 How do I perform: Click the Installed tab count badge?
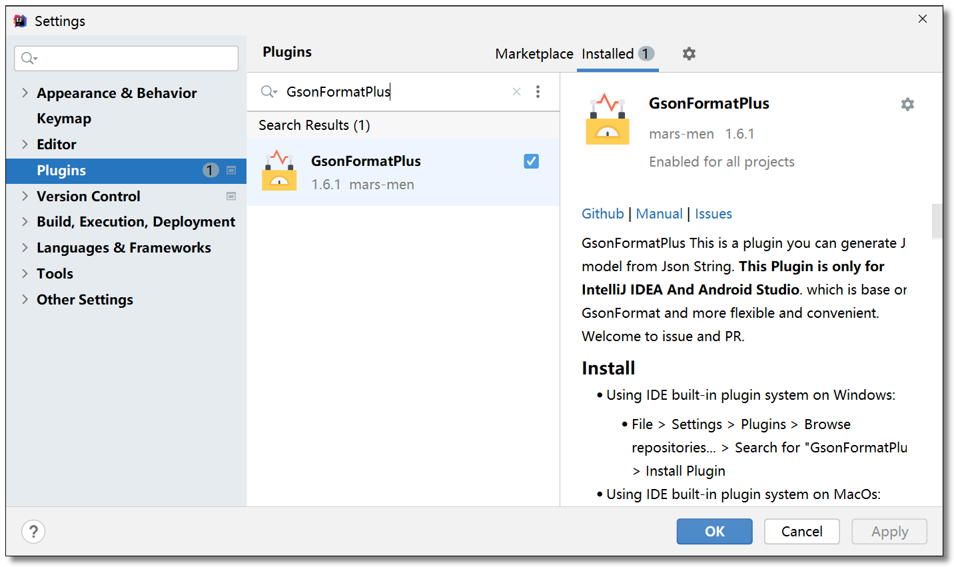tap(646, 53)
